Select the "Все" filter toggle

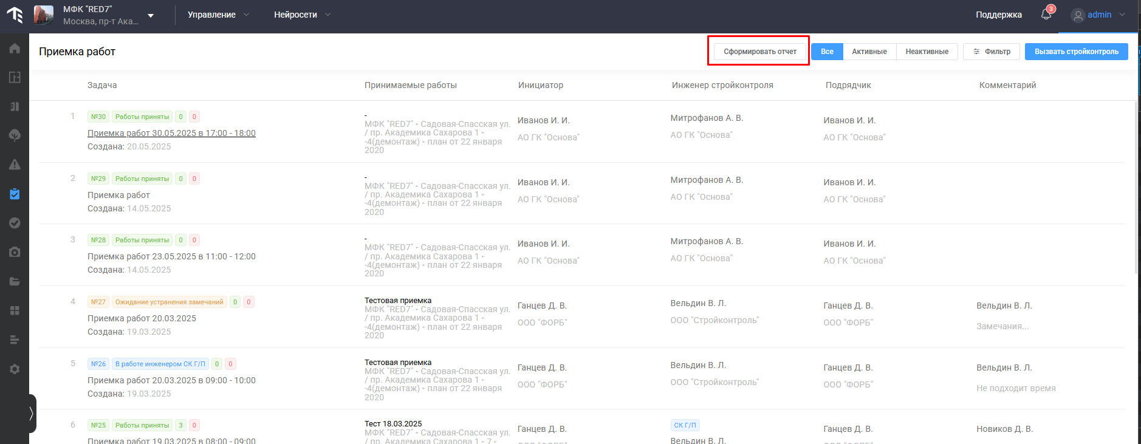click(827, 52)
